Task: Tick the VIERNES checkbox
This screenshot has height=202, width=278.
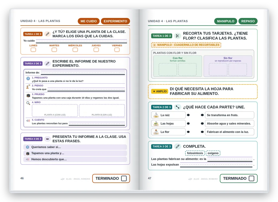Action: click(x=117, y=50)
